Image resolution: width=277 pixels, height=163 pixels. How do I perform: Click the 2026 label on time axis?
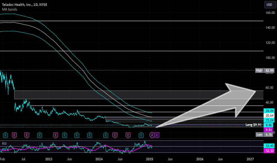coord(200,159)
